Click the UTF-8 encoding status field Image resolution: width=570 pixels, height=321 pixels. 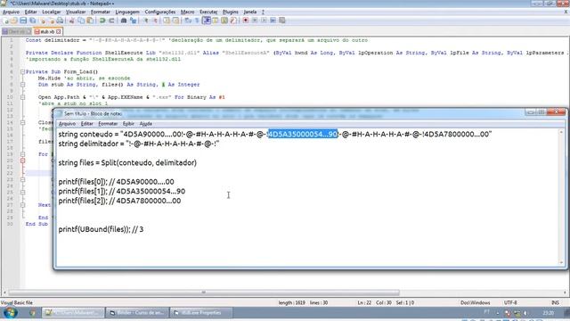(510, 302)
